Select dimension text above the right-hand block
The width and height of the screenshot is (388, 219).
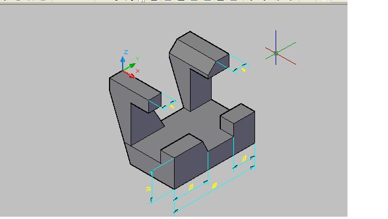(244, 159)
